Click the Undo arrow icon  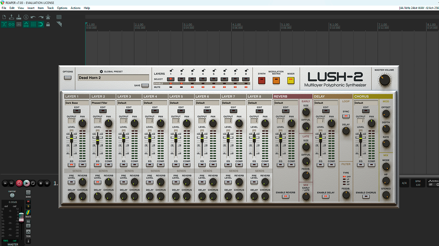[x=33, y=17]
